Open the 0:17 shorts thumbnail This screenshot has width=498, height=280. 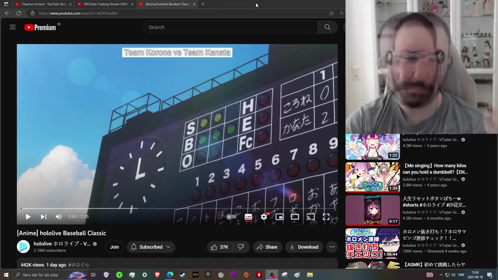(x=373, y=210)
